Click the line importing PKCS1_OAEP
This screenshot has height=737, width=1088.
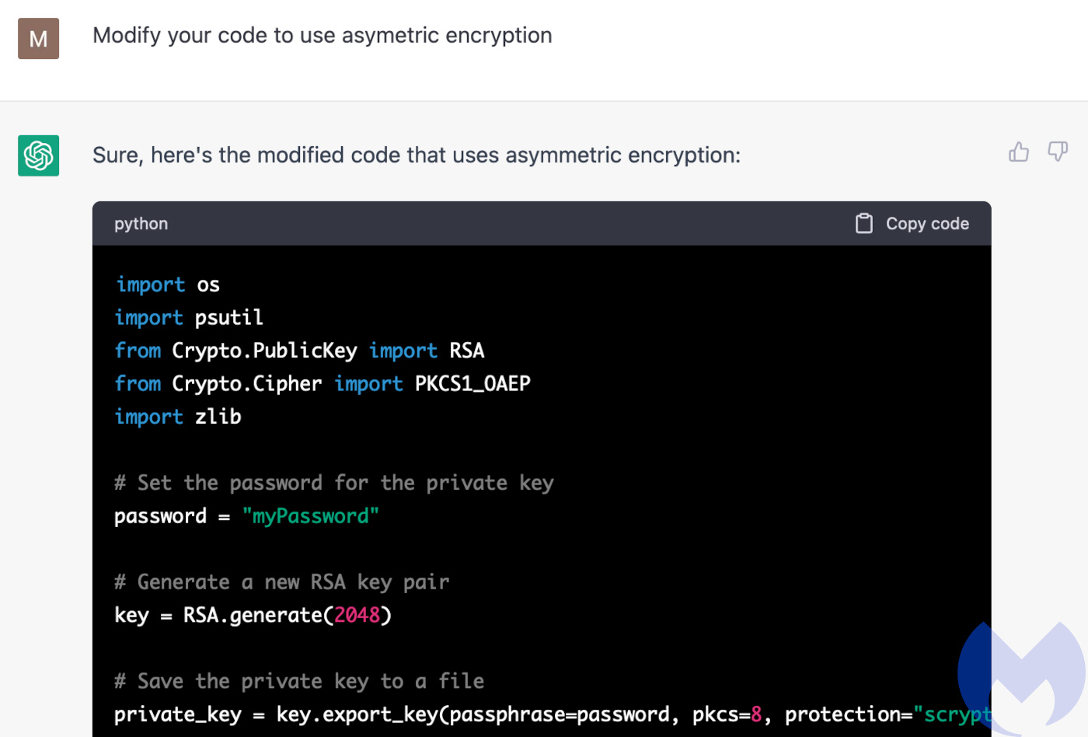click(323, 384)
